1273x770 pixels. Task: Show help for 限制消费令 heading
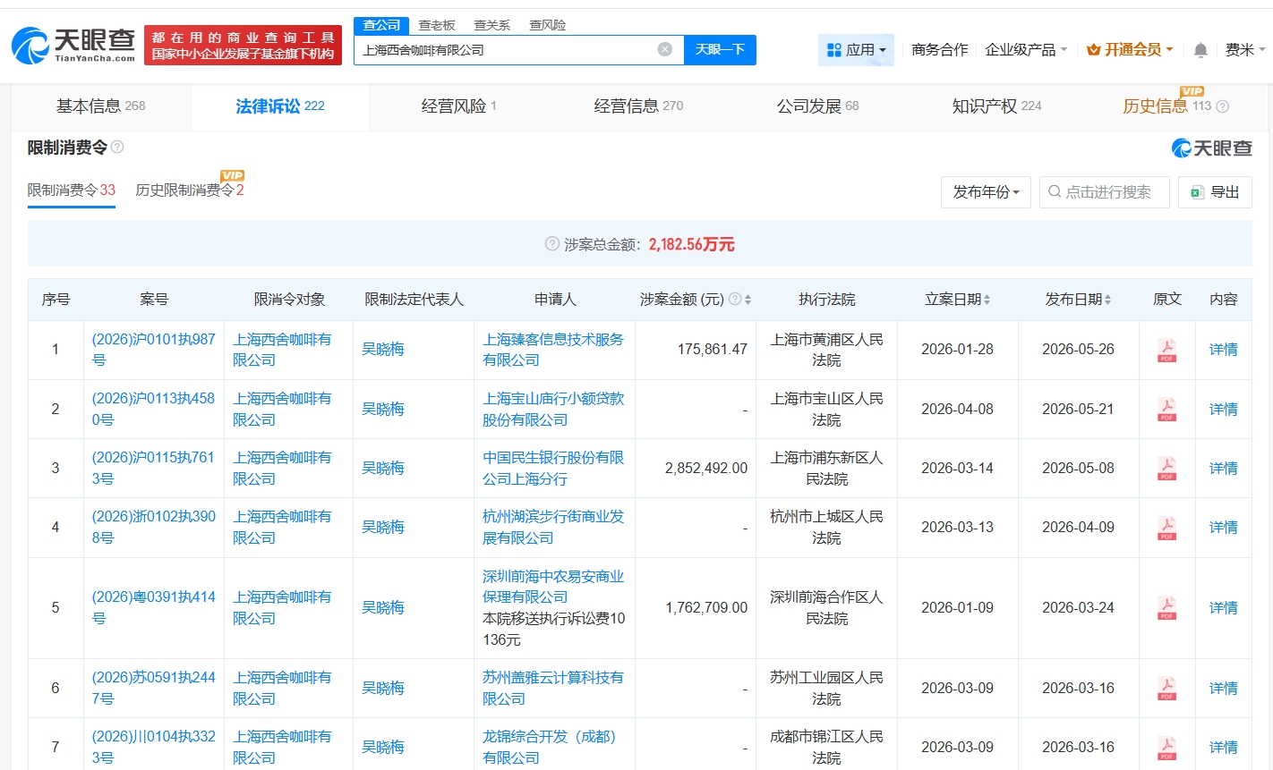pyautogui.click(x=117, y=148)
